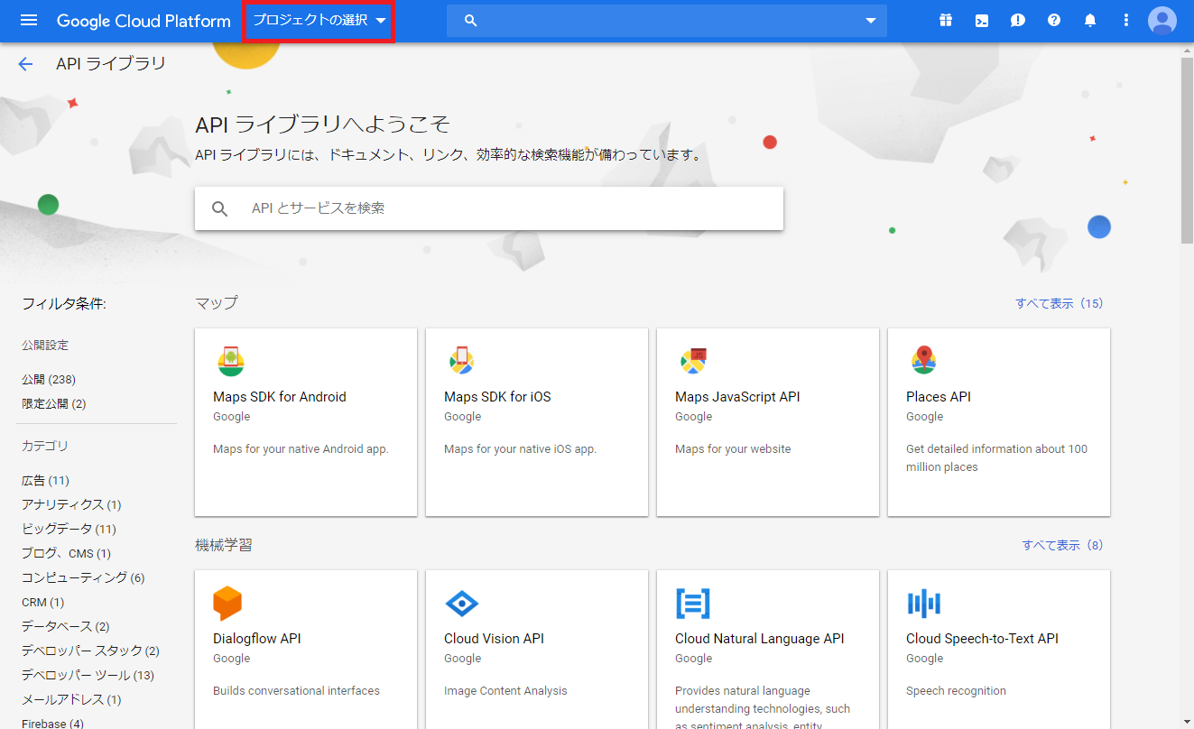Open the hamburger navigation menu
This screenshot has height=729, width=1194.
point(29,20)
